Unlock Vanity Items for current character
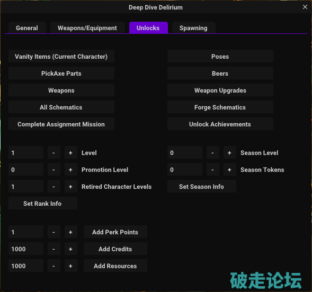Image resolution: width=312 pixels, height=292 pixels. pos(61,57)
